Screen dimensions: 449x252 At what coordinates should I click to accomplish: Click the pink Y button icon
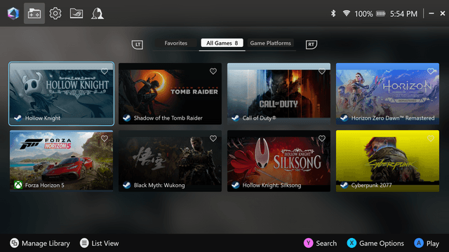pyautogui.click(x=309, y=243)
